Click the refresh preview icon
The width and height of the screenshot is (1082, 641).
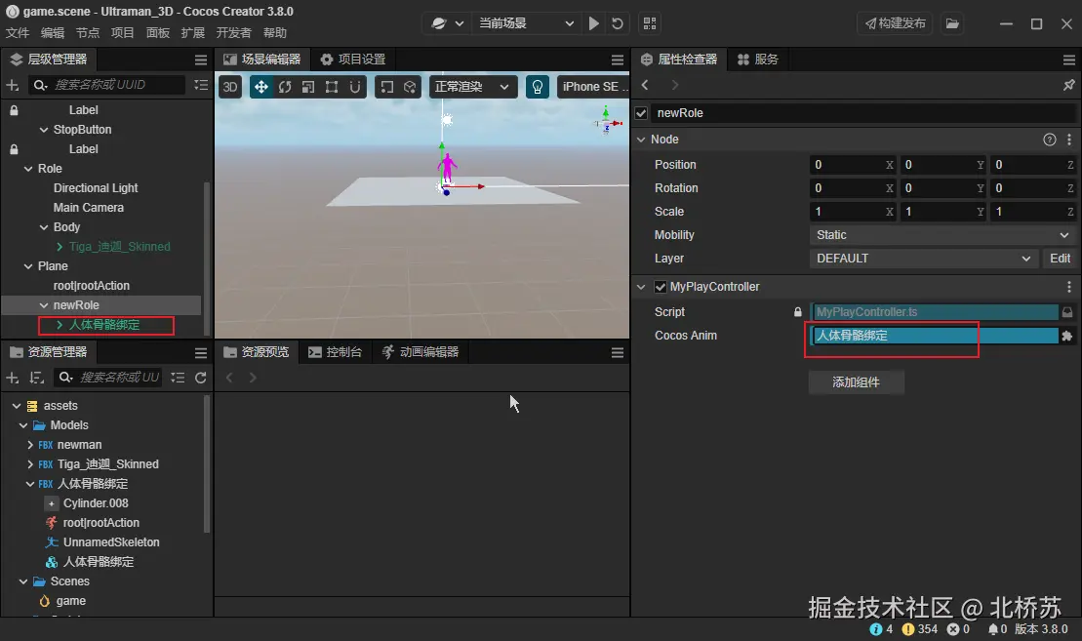point(618,23)
